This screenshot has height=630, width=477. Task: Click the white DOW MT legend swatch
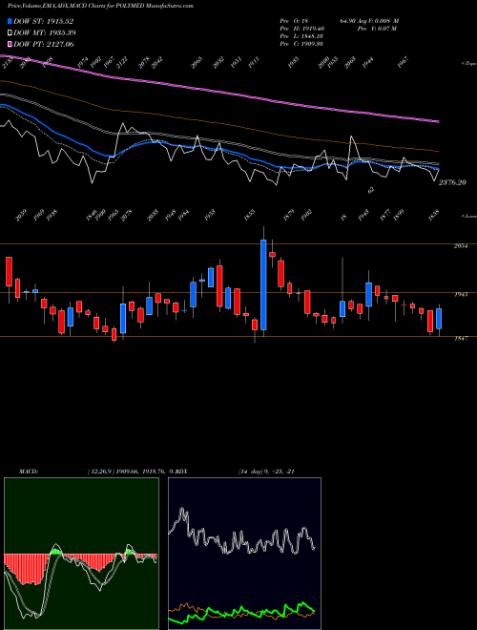coord(10,33)
